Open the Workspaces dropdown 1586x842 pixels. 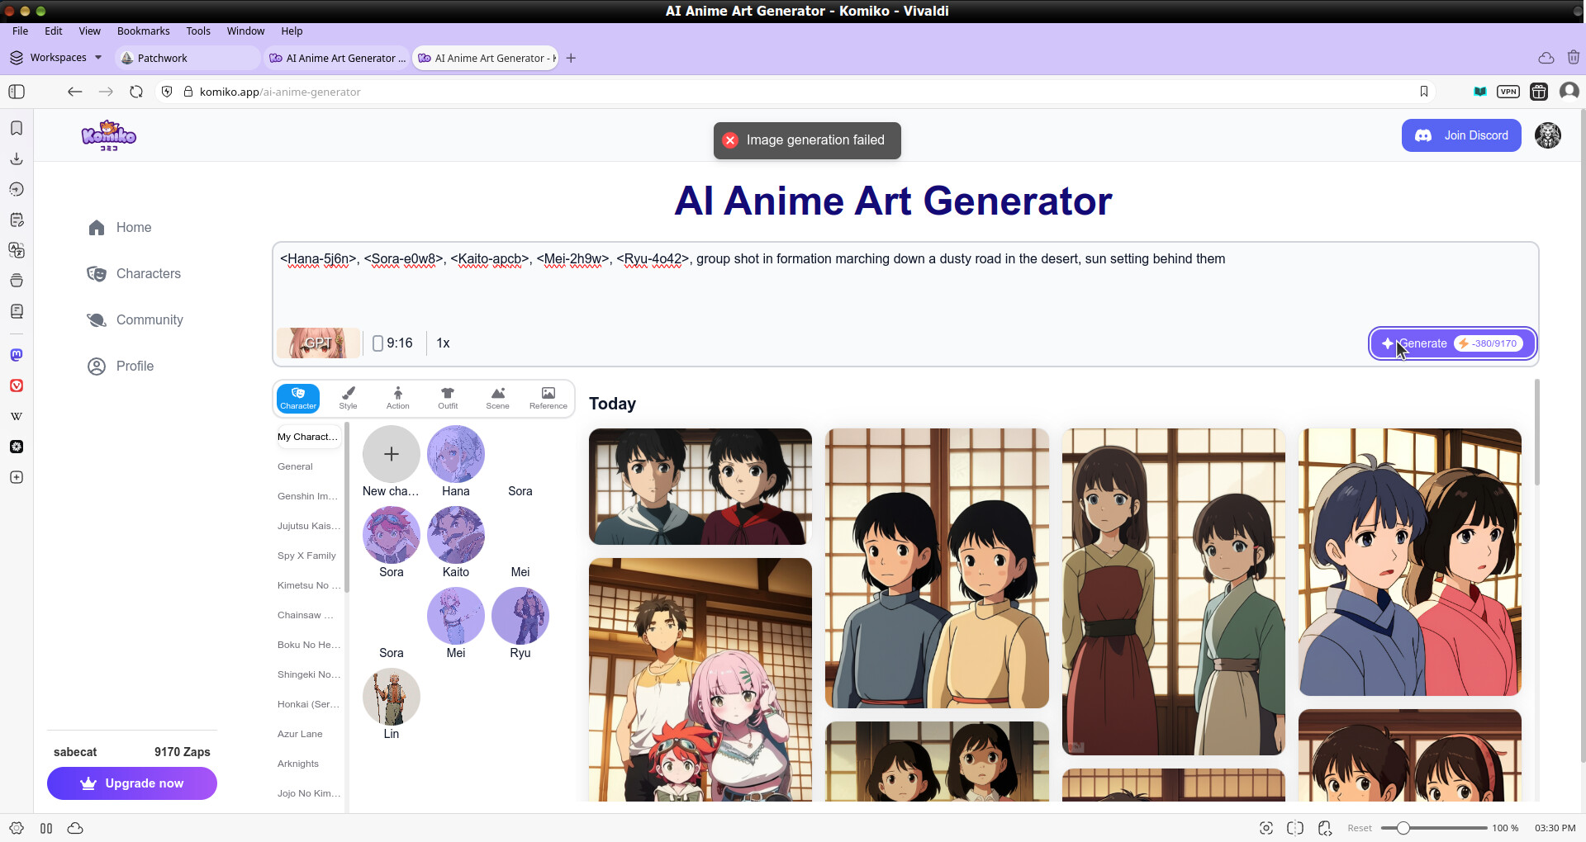(x=56, y=58)
